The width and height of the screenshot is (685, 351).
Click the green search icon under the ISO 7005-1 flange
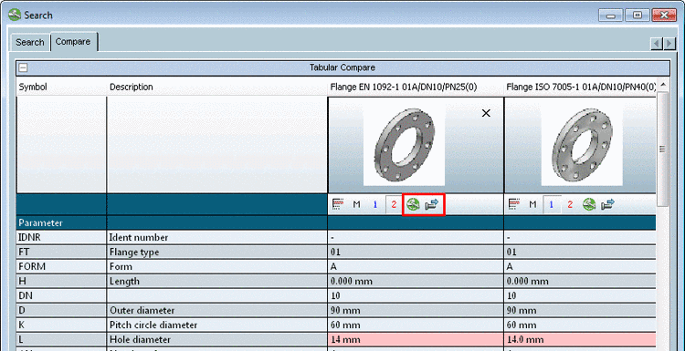589,204
